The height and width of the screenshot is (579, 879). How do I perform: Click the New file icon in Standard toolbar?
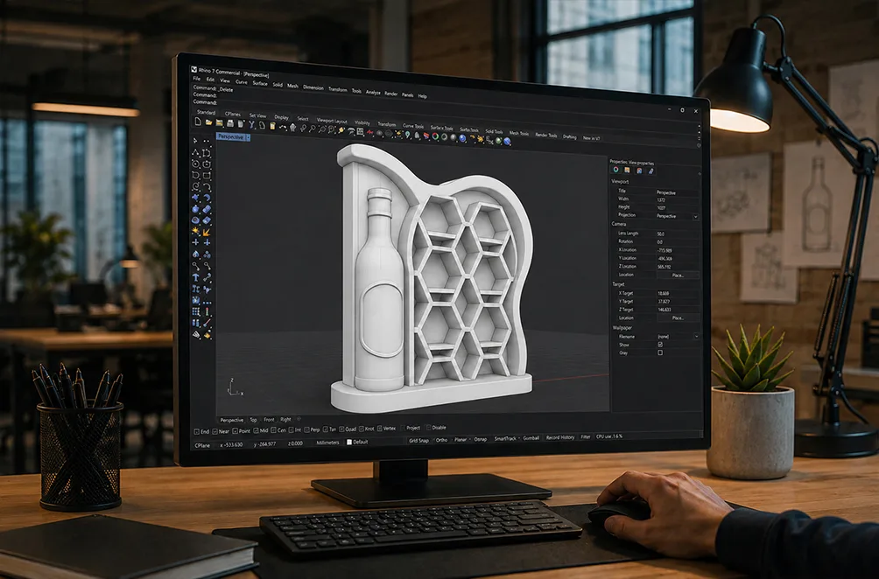point(198,122)
